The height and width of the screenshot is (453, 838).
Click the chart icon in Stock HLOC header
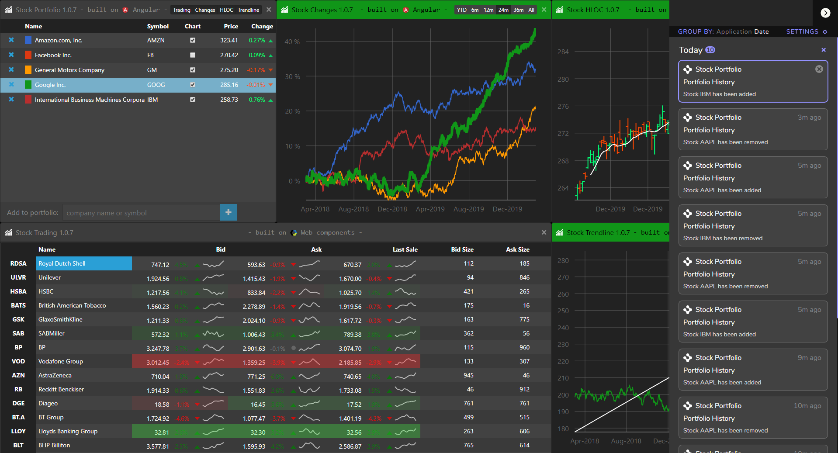(x=560, y=10)
